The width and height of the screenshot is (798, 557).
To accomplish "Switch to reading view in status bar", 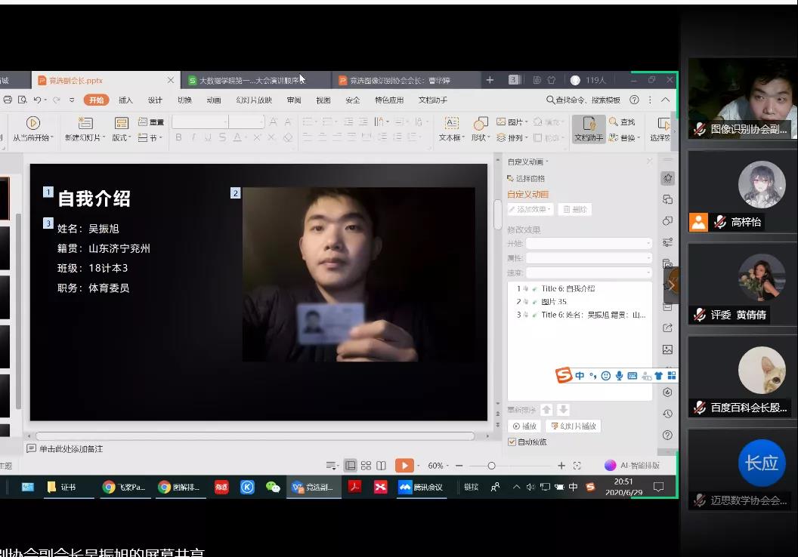I will pos(381,466).
